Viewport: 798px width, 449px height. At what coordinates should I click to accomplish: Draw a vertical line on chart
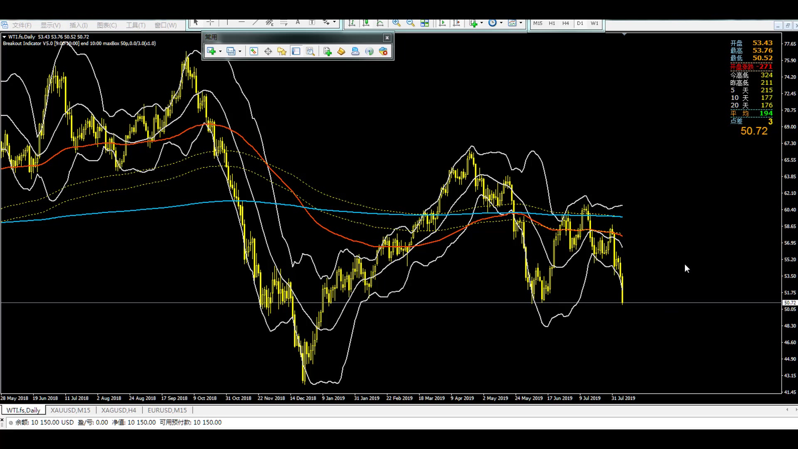tap(227, 23)
